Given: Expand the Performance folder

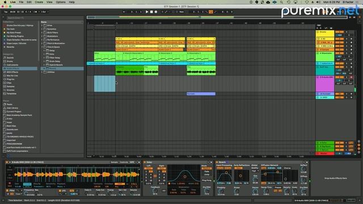Looking at the screenshot, I should click(42, 40).
